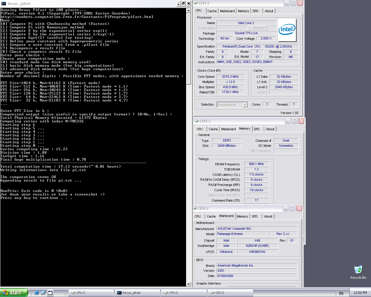Click the Core Voltage 2.000 V field
This screenshot has height=297, width=371.
266,38
